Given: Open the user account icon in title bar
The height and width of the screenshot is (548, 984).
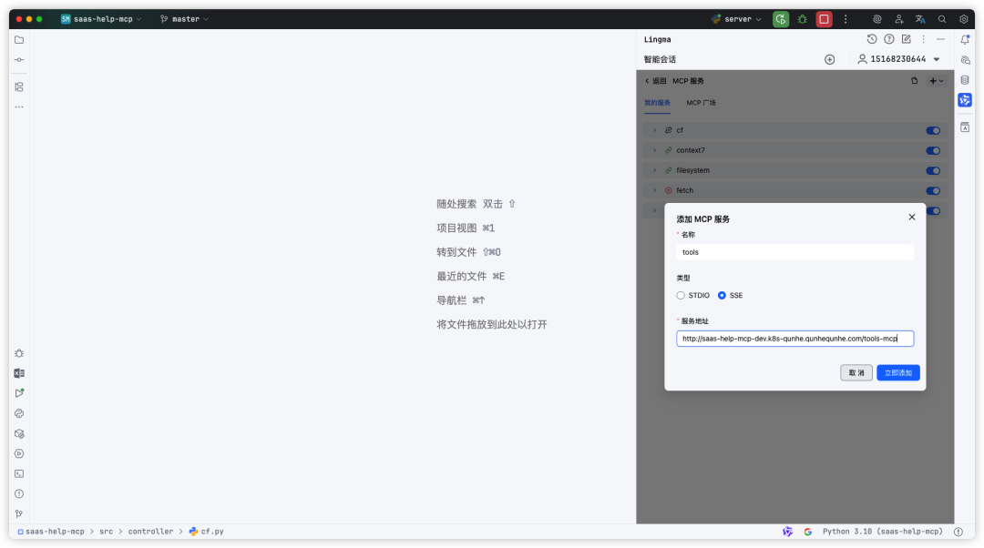Looking at the screenshot, I should tap(898, 19).
